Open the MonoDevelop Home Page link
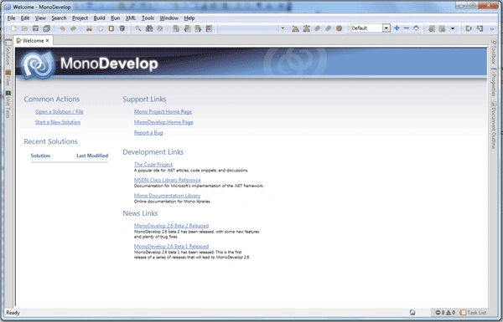Image resolution: width=503 pixels, height=322 pixels. click(163, 122)
